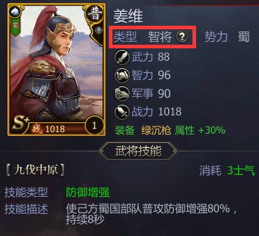
Task: Click the scroll icon next to 智力
Action: coord(122,76)
